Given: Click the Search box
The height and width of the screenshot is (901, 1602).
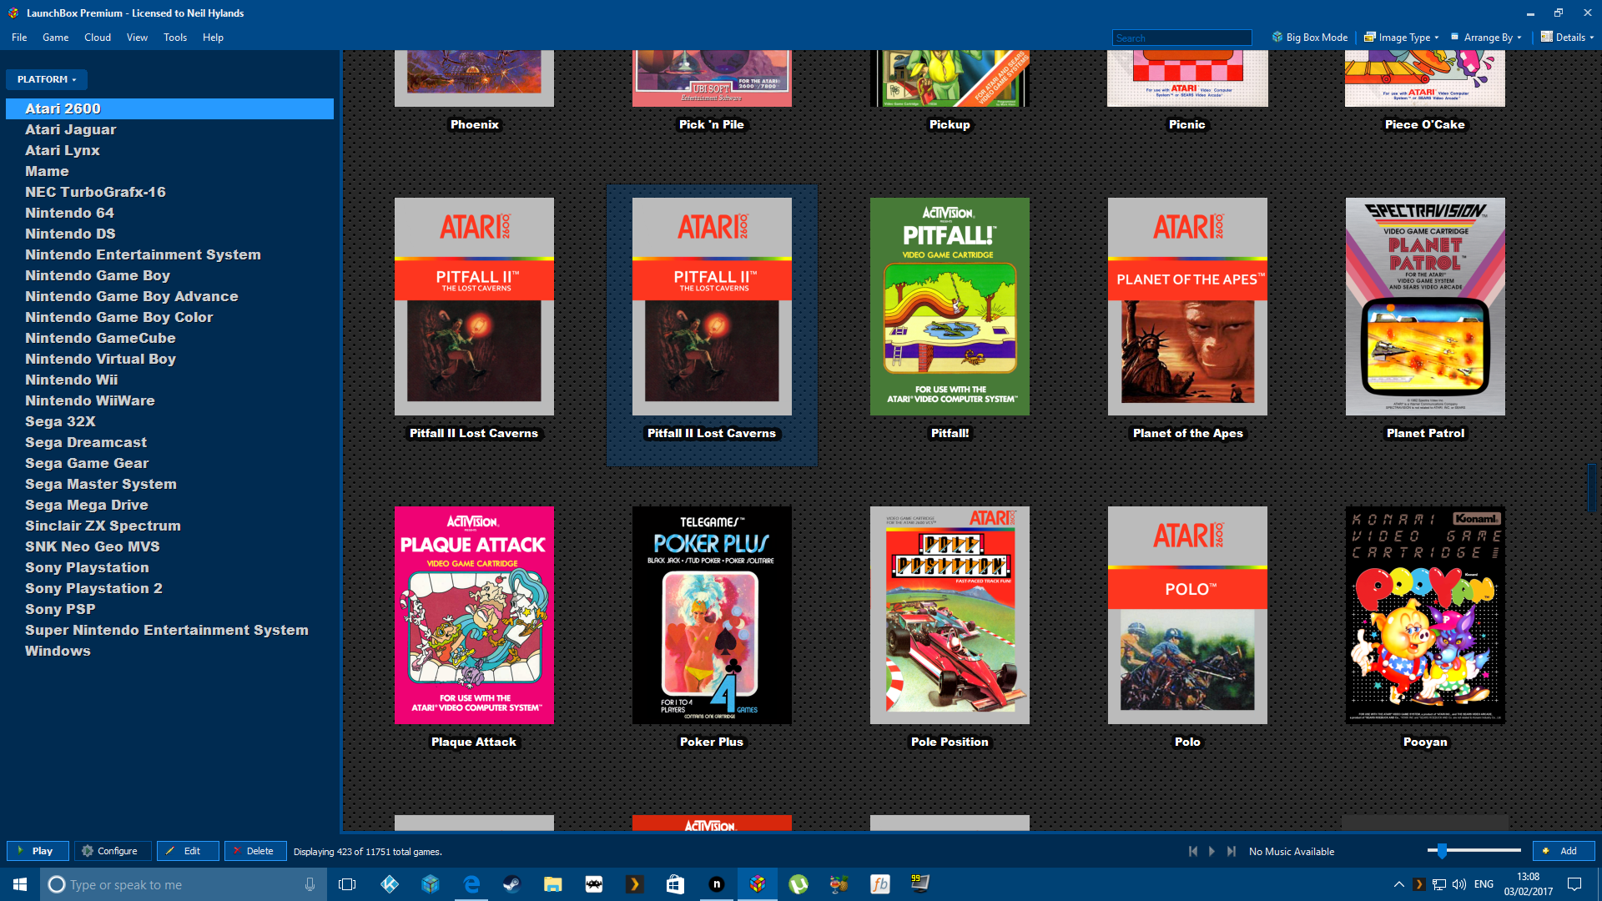Looking at the screenshot, I should pos(1181,38).
